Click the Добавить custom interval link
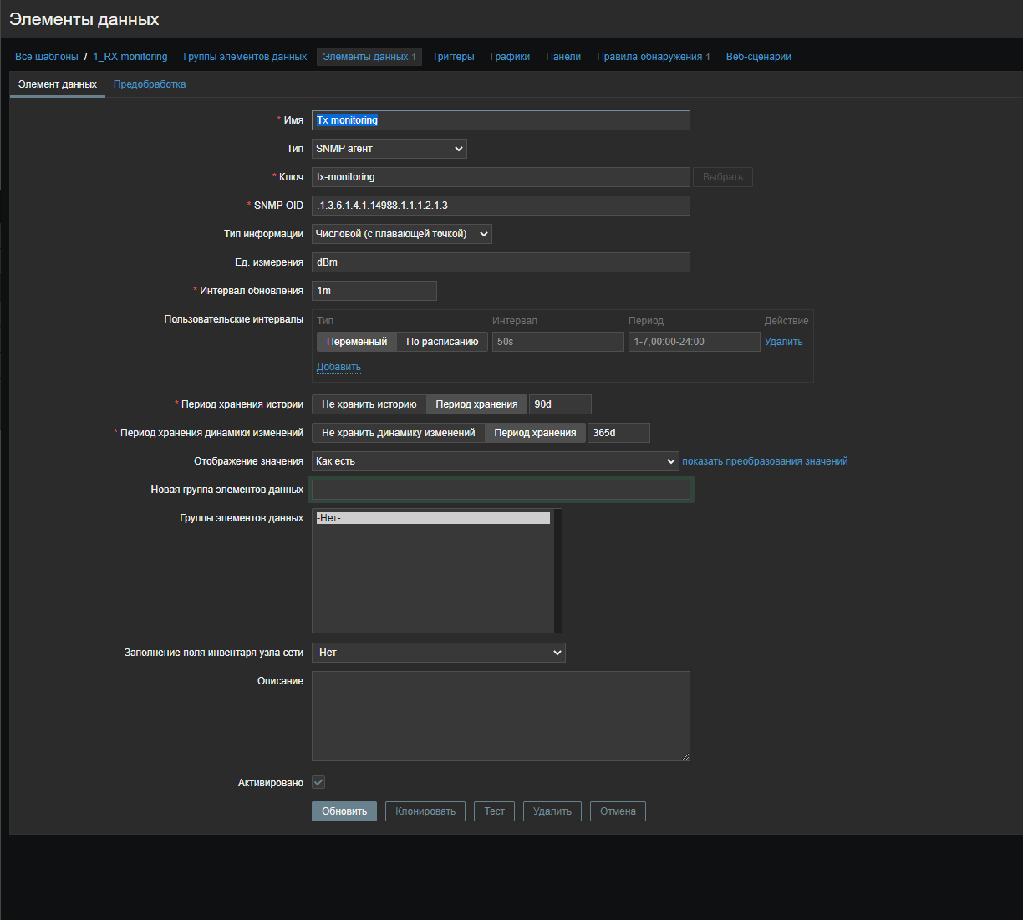 [338, 367]
